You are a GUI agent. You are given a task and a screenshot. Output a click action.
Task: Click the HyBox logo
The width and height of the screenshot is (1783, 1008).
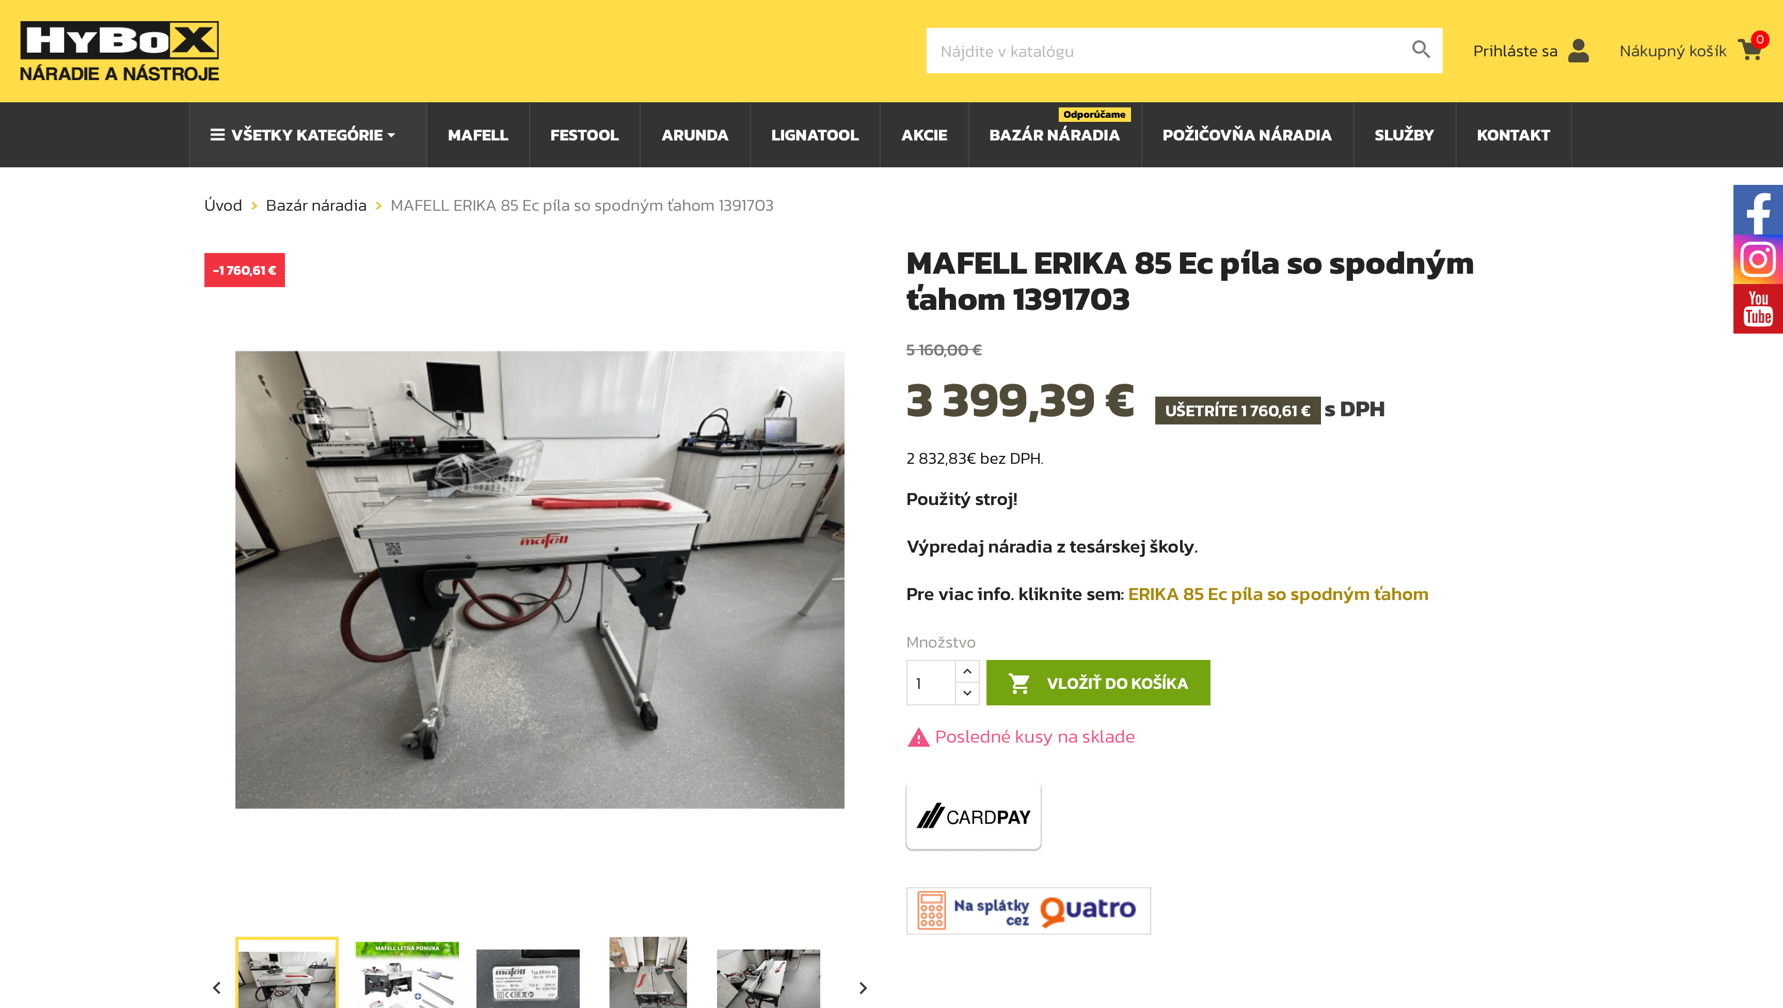pyautogui.click(x=120, y=51)
